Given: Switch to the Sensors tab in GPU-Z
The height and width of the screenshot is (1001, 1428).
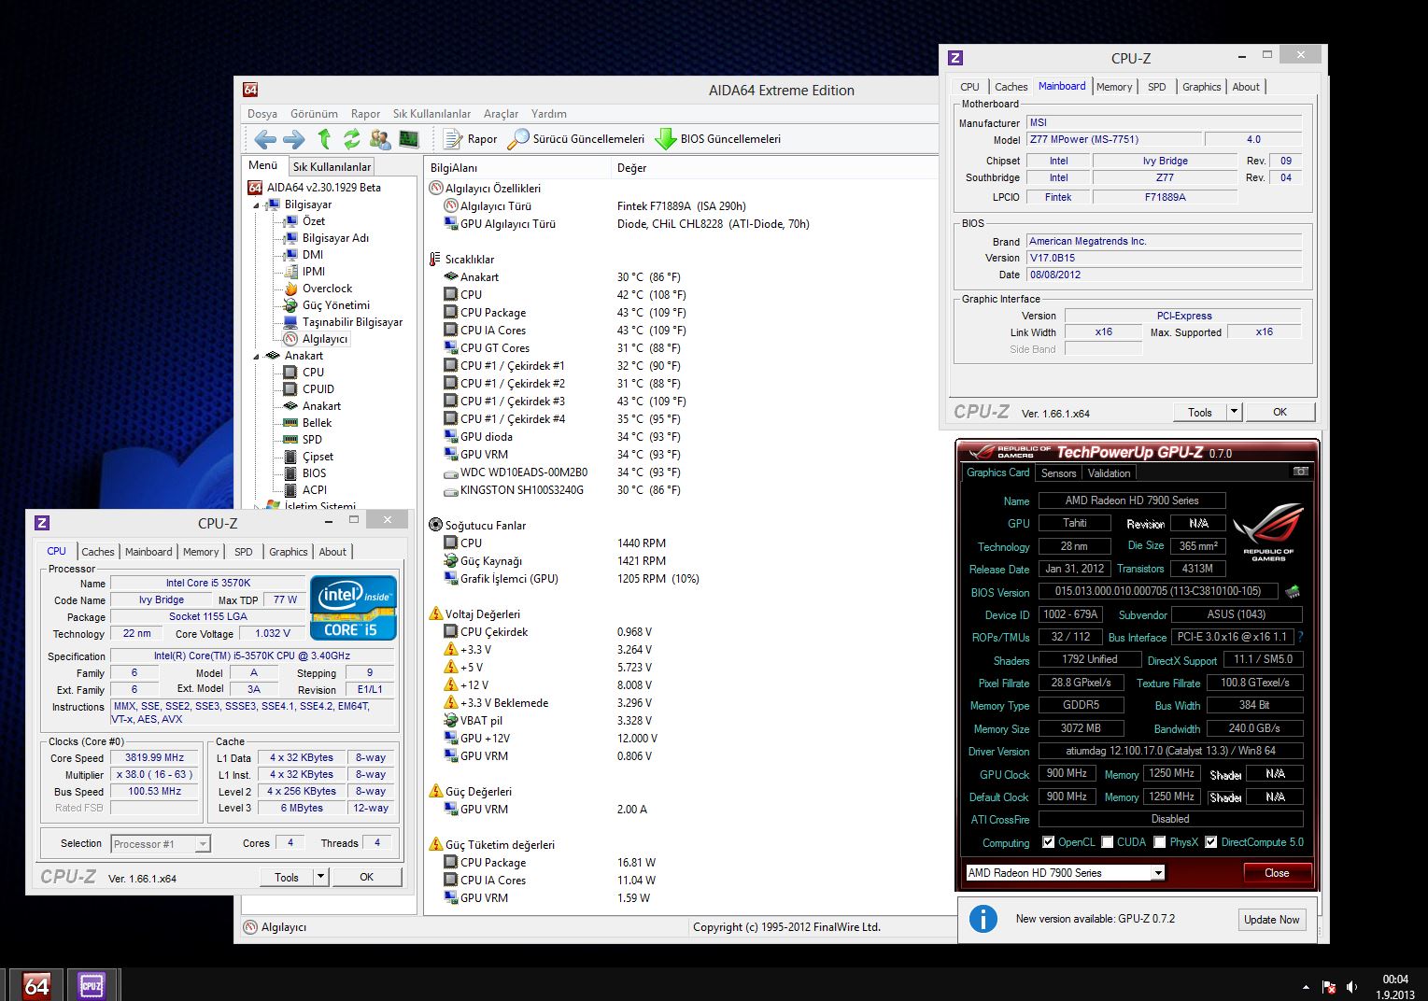Looking at the screenshot, I should tap(1058, 473).
